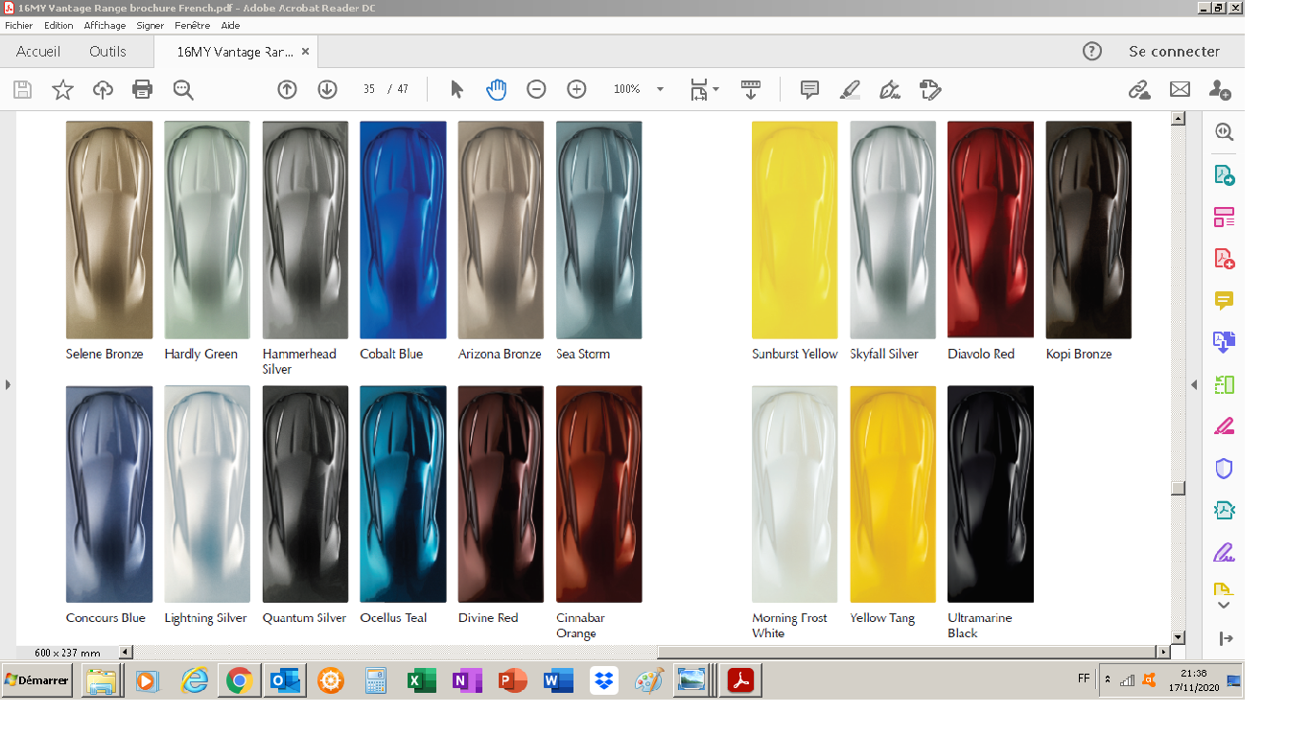Click the Morning Frost White label

[x=790, y=626]
